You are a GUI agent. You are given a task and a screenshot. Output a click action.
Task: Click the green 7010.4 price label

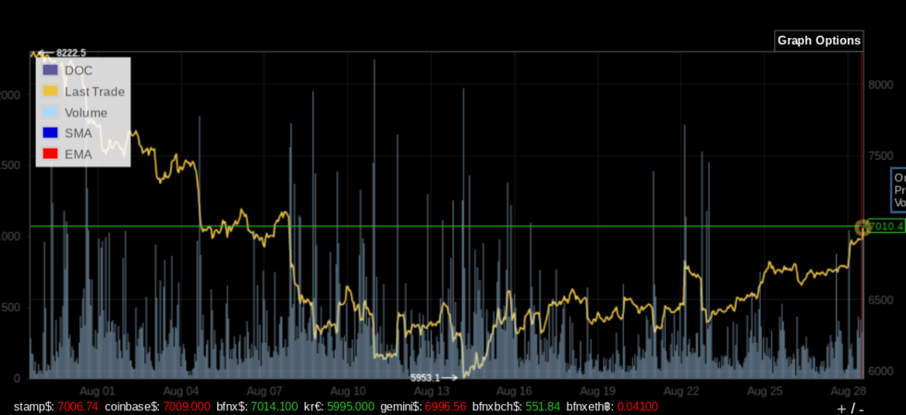point(886,226)
